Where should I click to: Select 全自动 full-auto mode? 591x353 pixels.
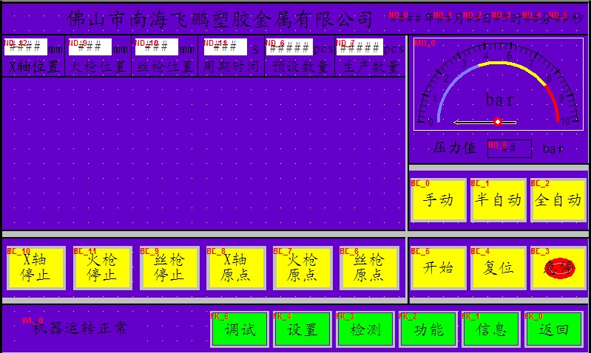pos(558,200)
